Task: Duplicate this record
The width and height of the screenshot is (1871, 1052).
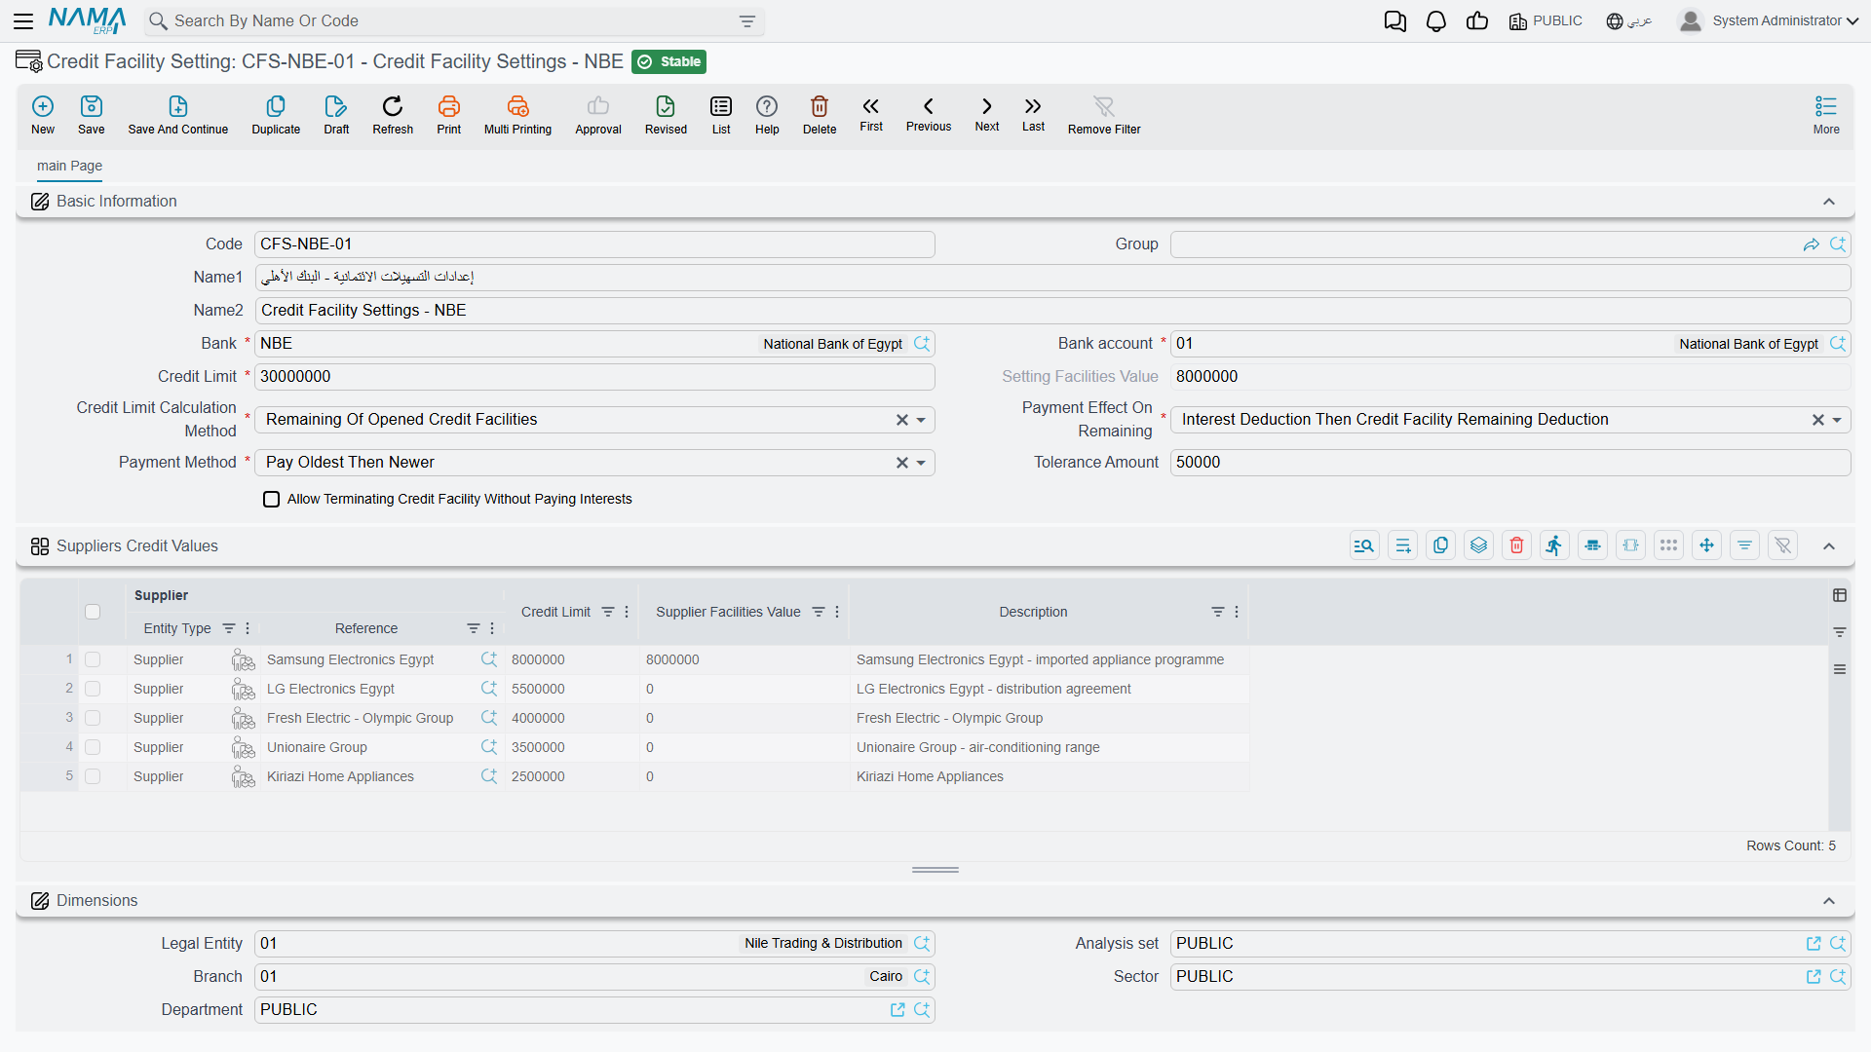Action: tap(276, 115)
